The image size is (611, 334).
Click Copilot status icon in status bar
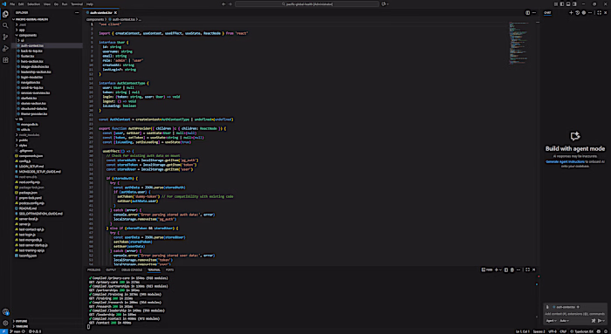coord(599,331)
